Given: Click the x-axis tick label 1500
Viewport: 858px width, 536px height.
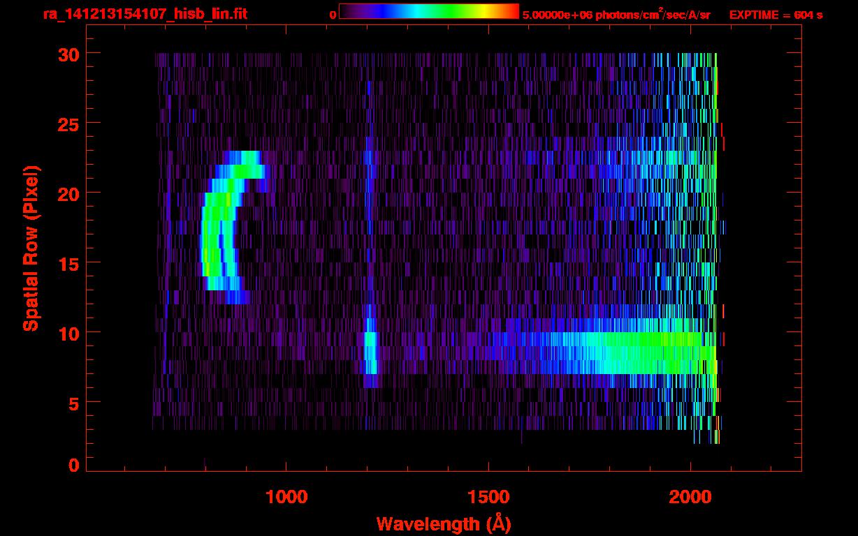Looking at the screenshot, I should (x=488, y=497).
